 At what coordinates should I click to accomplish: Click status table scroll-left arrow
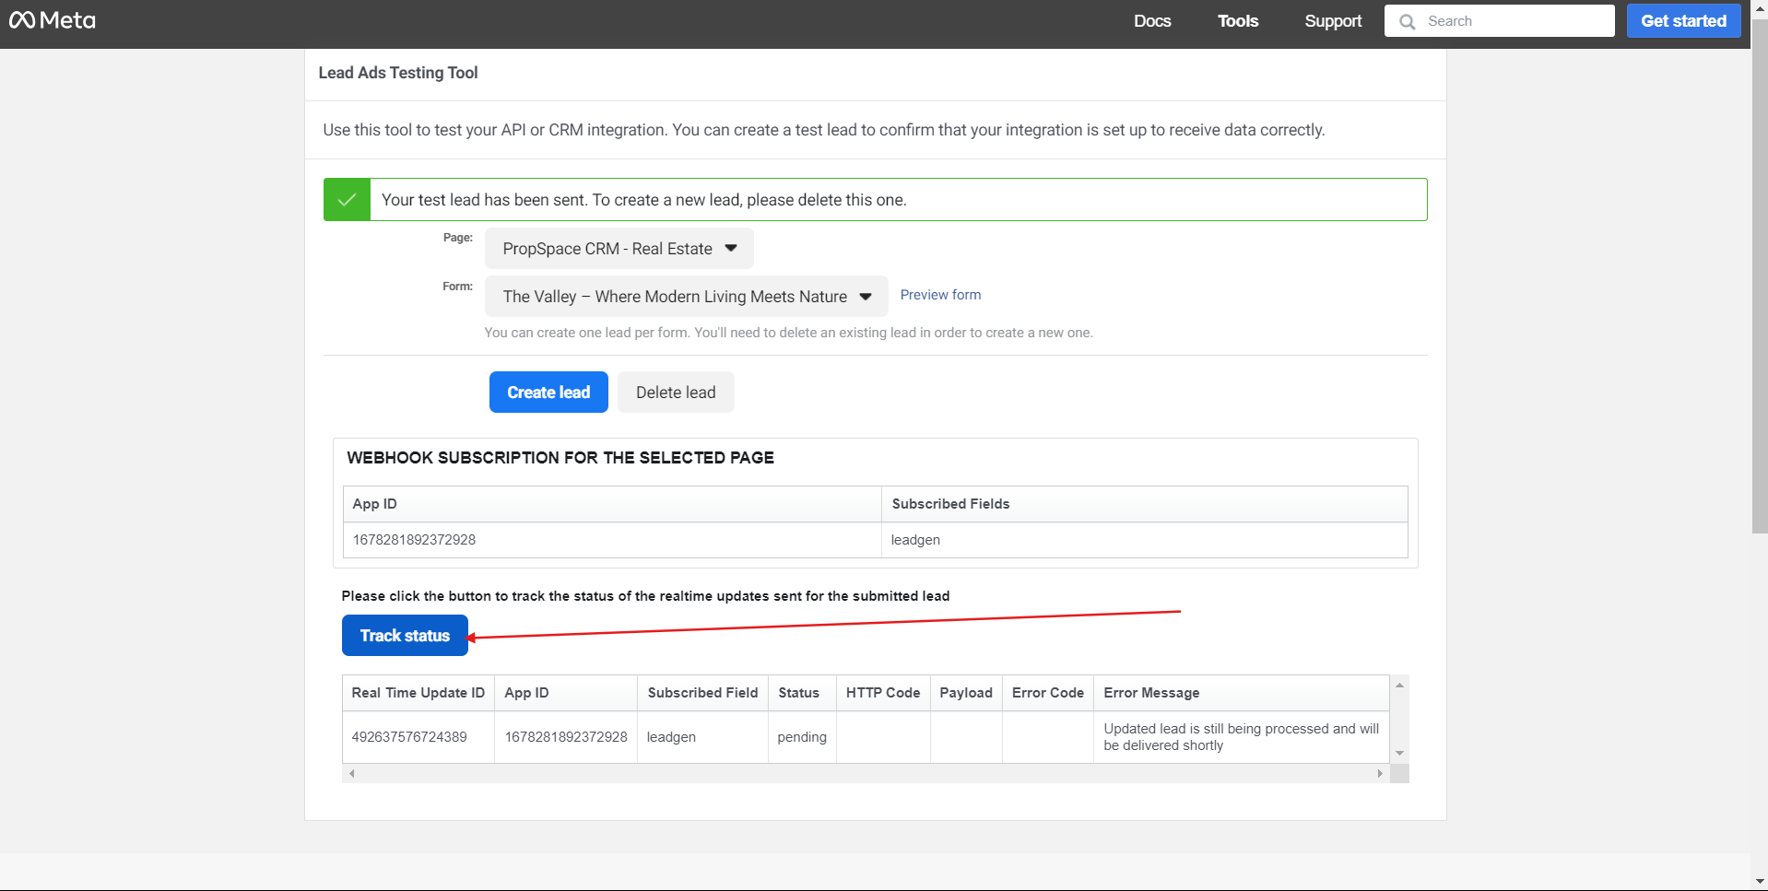351,774
